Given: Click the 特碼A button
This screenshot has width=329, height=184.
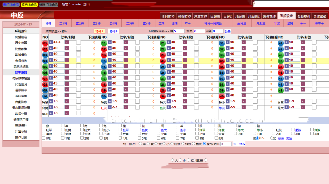Looking at the screenshot, I should (100, 31).
